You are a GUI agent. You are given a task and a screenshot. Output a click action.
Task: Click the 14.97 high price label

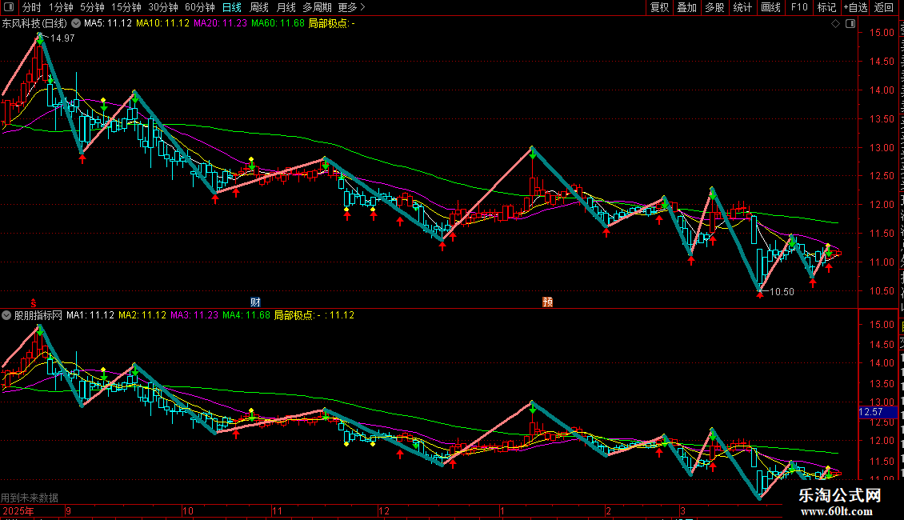pyautogui.click(x=62, y=38)
